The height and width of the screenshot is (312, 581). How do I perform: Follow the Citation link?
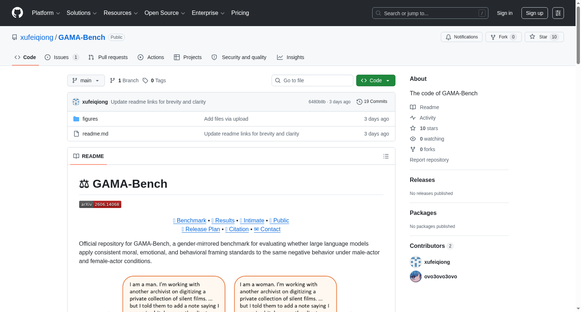[237, 229]
